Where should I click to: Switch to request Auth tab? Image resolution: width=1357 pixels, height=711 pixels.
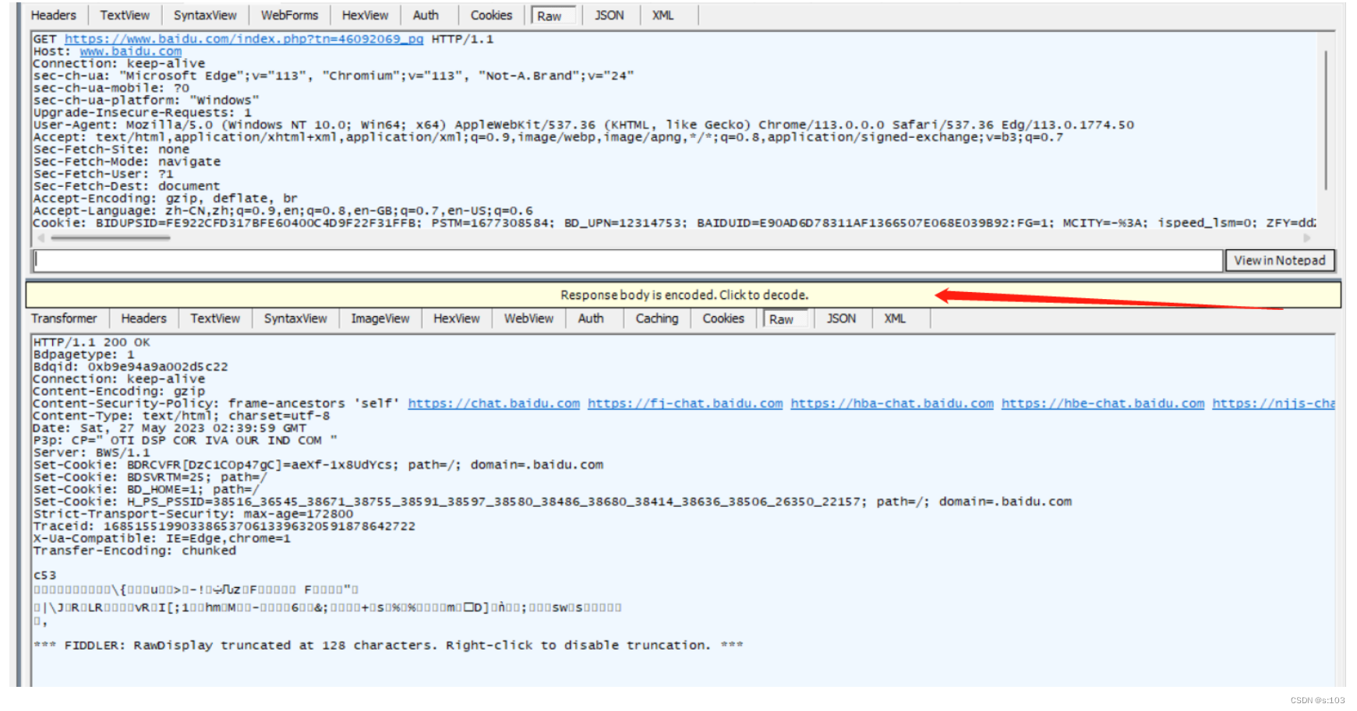(x=426, y=16)
